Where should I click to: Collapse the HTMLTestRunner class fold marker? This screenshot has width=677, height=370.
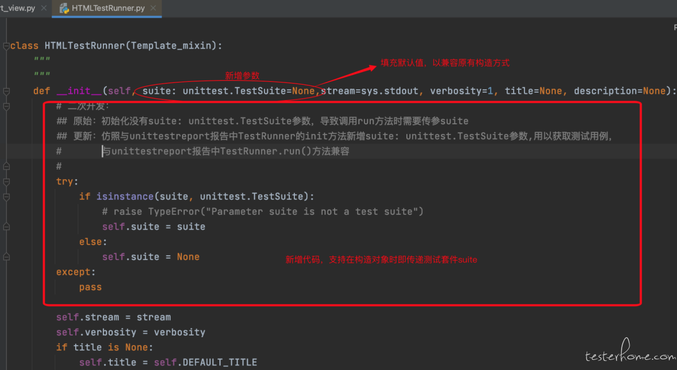(x=6, y=46)
